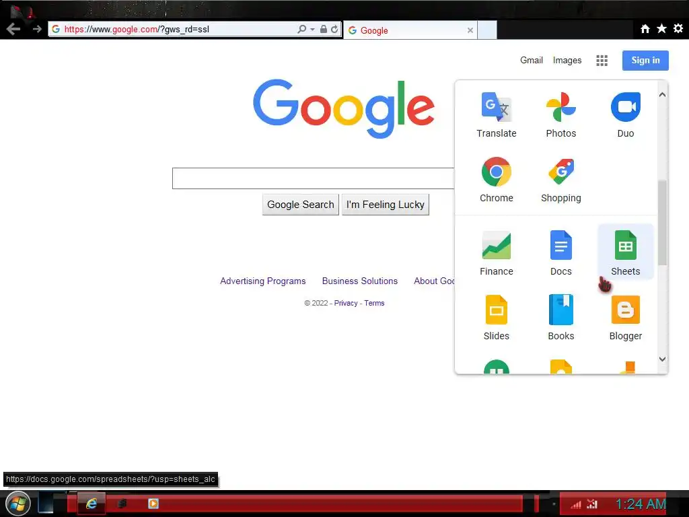
Task: Launch the Duo app icon
Action: [x=625, y=107]
